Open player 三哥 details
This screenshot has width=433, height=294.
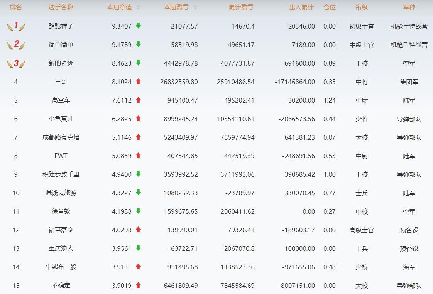(x=61, y=82)
